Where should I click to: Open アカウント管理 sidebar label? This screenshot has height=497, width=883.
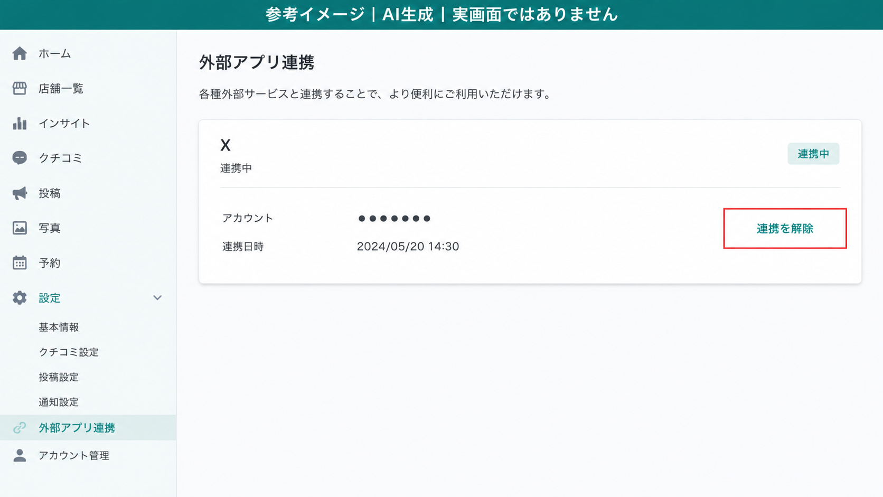coord(74,455)
